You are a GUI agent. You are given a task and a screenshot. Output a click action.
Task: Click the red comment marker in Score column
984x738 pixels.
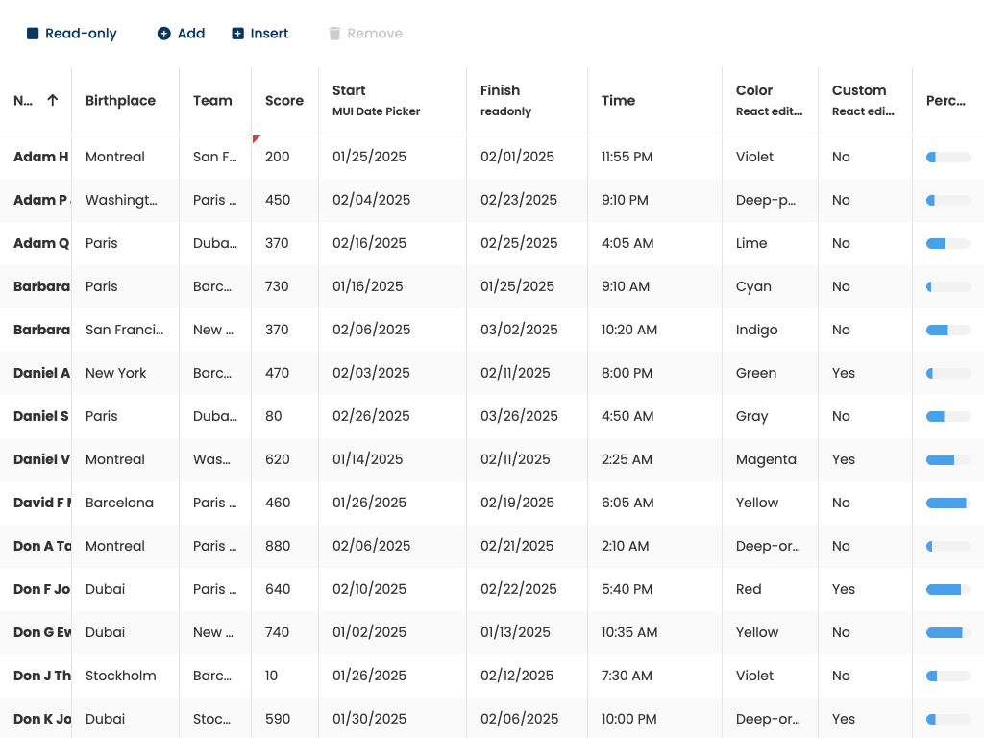pyautogui.click(x=256, y=139)
